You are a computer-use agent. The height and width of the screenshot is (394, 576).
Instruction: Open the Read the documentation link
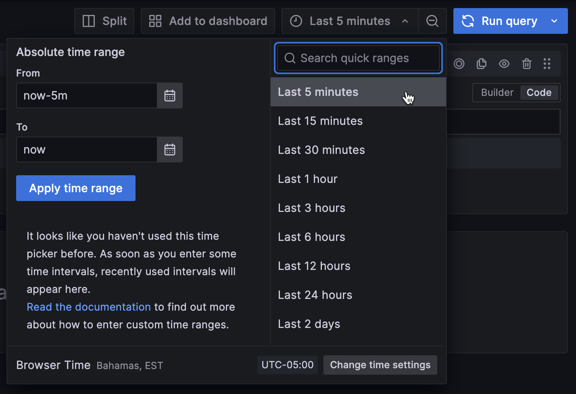[x=89, y=307]
